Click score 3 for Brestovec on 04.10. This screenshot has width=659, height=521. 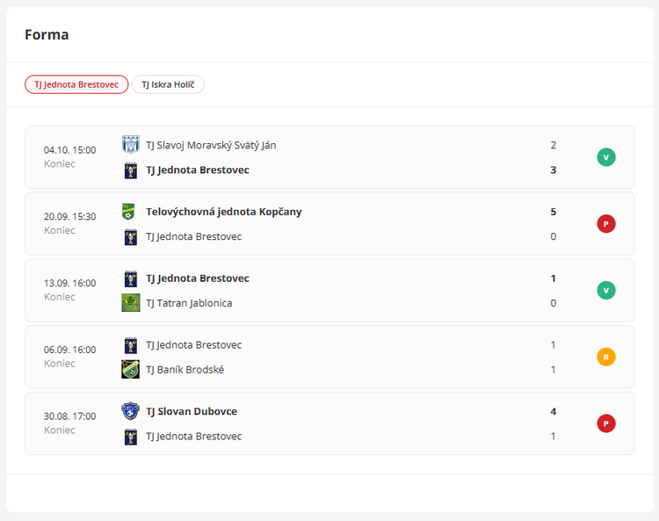point(553,170)
